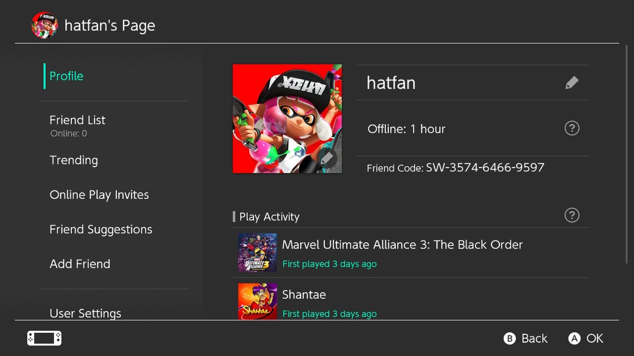
Task: Open the Add Friend section
Action: (x=80, y=264)
